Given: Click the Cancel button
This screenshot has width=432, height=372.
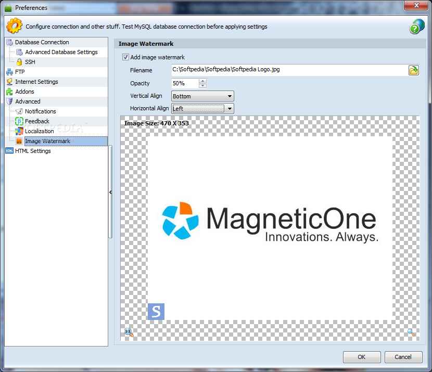Looking at the screenshot, I should [403, 357].
